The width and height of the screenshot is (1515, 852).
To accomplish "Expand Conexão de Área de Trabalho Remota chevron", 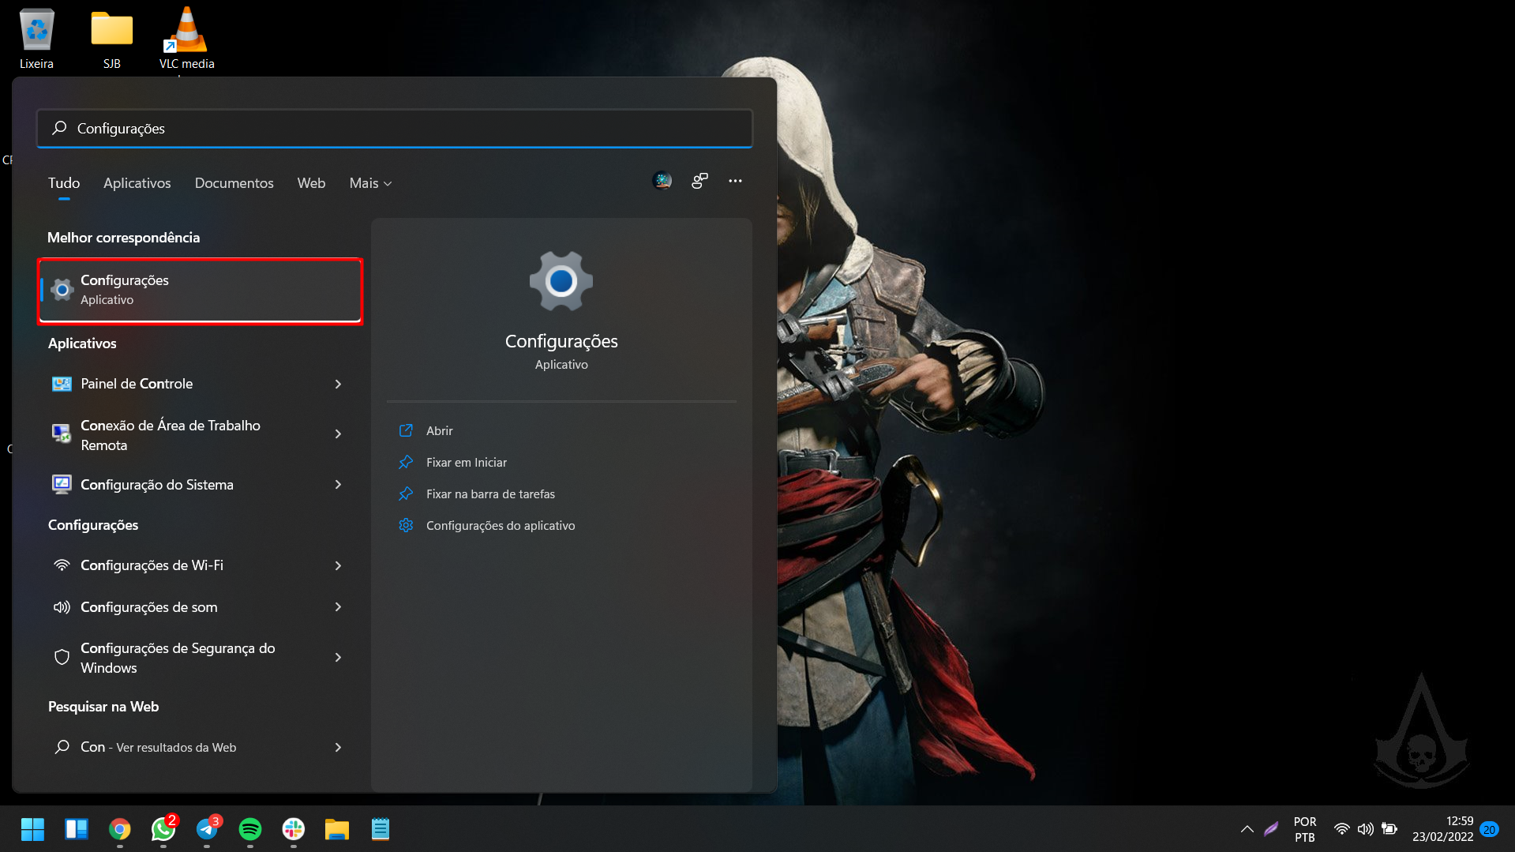I will click(x=338, y=434).
